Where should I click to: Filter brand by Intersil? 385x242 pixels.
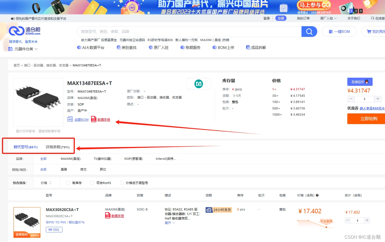166,159
